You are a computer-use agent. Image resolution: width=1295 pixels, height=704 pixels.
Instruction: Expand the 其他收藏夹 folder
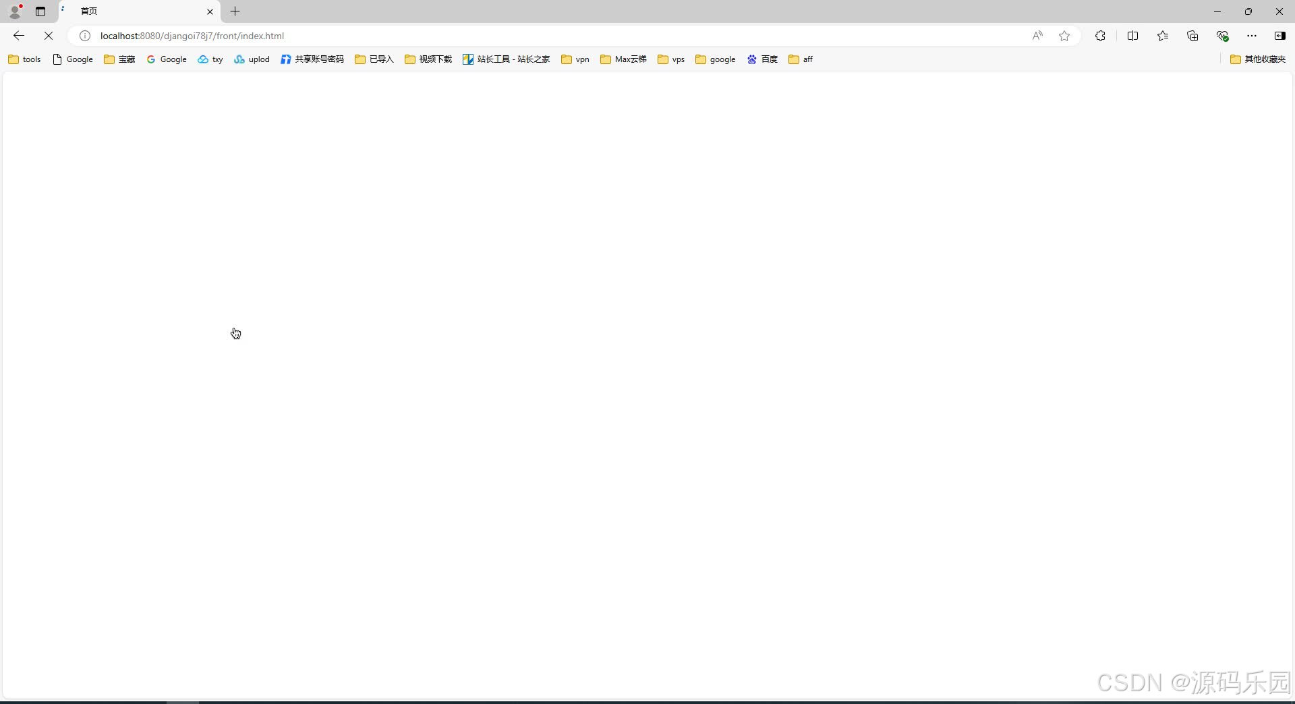tap(1259, 59)
